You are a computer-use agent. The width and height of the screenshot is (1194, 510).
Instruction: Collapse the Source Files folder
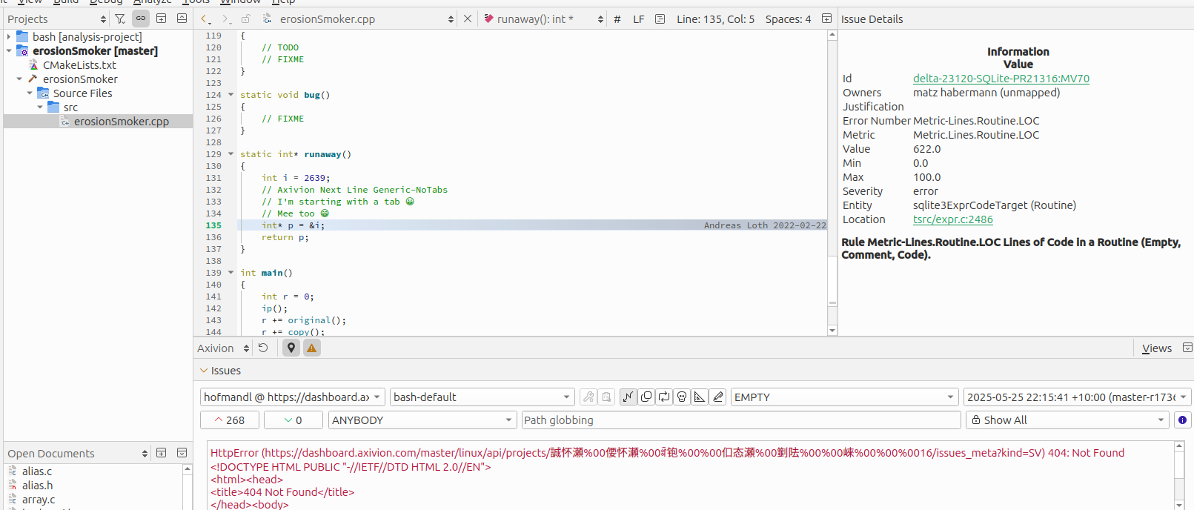pyautogui.click(x=30, y=93)
